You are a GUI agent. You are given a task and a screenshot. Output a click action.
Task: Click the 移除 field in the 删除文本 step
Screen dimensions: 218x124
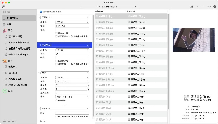(x=72, y=113)
